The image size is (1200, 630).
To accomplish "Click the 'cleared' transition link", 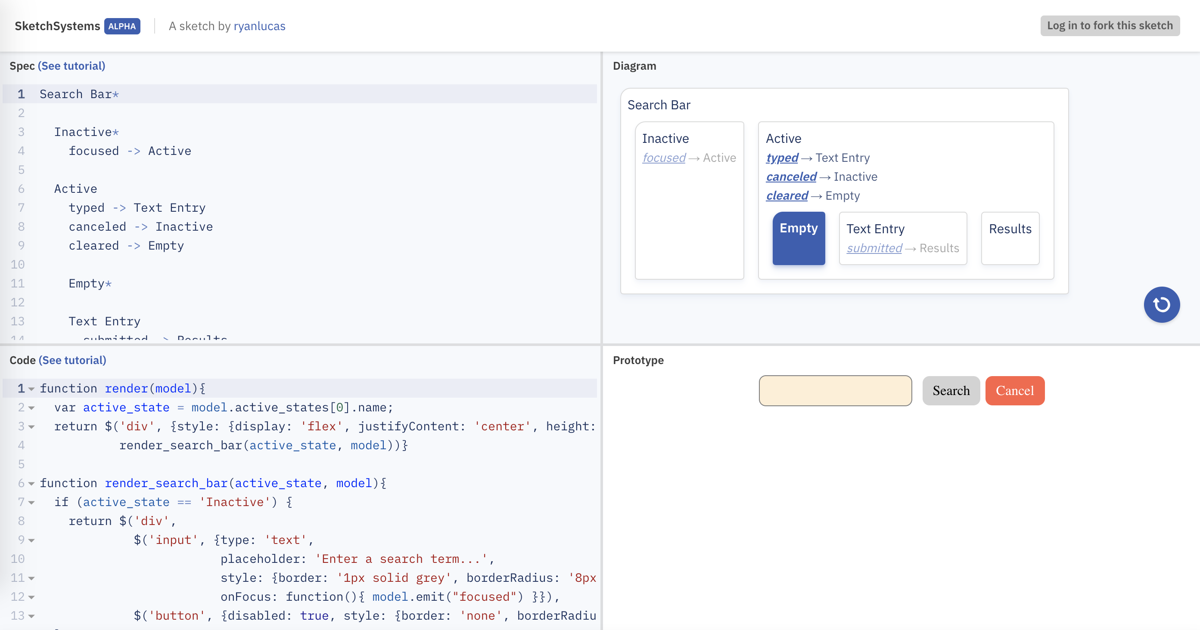I will [787, 196].
